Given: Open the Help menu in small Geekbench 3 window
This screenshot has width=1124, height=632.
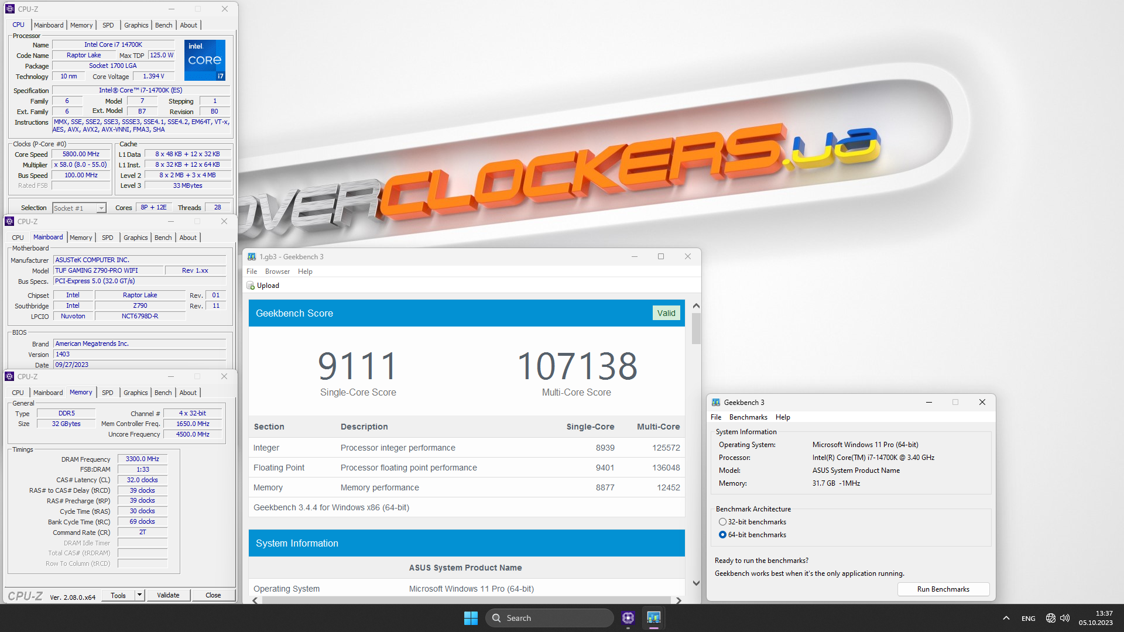Looking at the screenshot, I should pyautogui.click(x=783, y=417).
